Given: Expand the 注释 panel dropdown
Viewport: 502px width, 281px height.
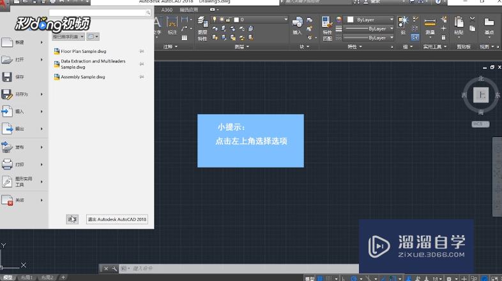Looking at the screenshot, I should tap(171, 47).
